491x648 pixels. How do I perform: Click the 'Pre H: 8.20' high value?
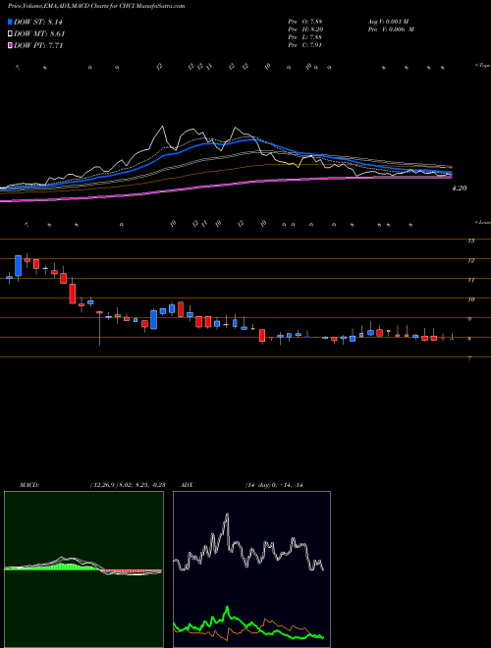pyautogui.click(x=305, y=29)
